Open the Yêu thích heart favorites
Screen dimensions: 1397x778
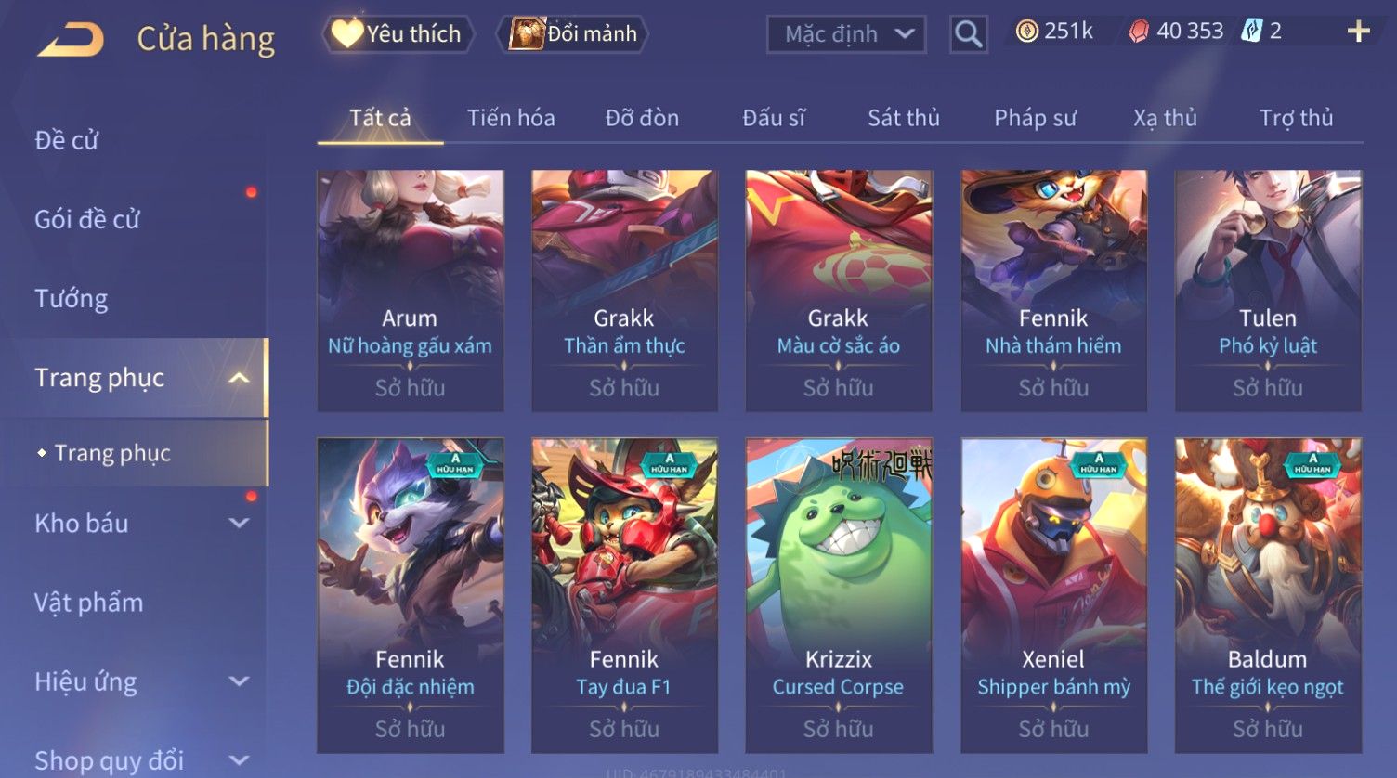pyautogui.click(x=398, y=34)
